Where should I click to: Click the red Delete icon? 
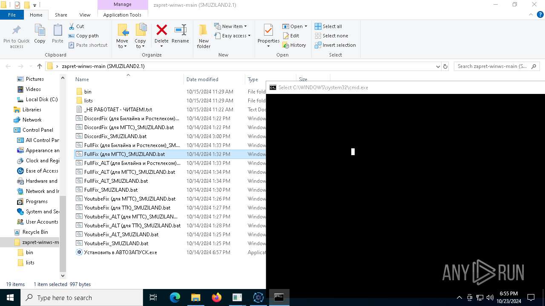pos(161,30)
